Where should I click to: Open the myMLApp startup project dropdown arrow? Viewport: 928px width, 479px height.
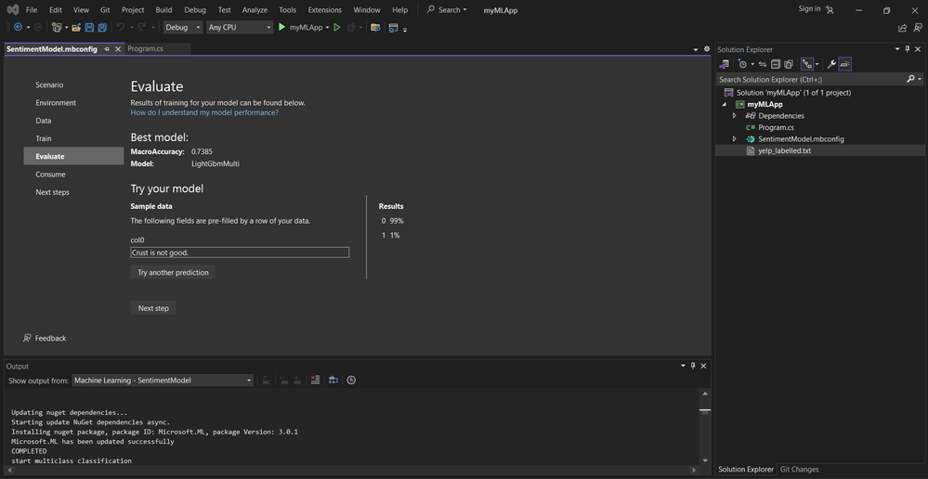pyautogui.click(x=327, y=28)
